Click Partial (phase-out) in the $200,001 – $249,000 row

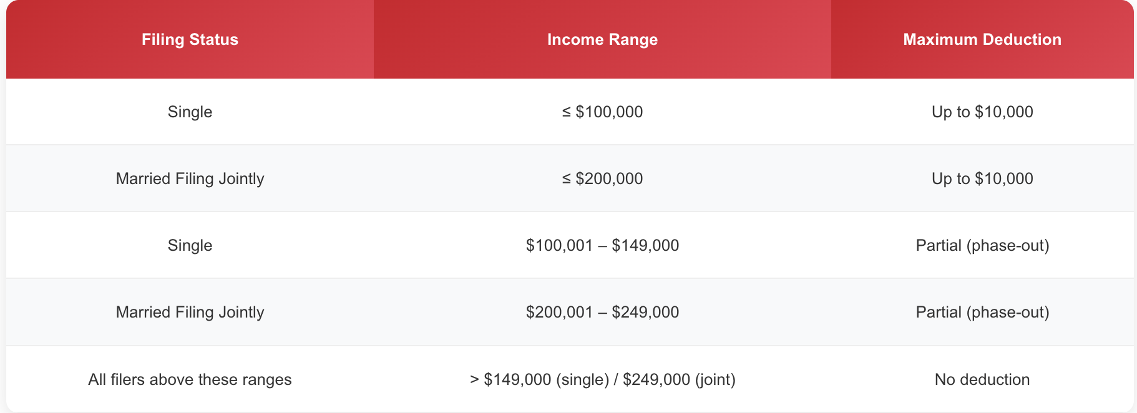pyautogui.click(x=982, y=312)
